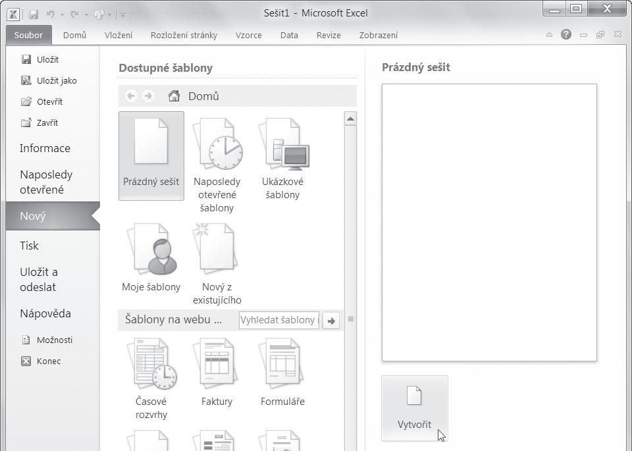Open Ukázkové šablony

pos(283,159)
